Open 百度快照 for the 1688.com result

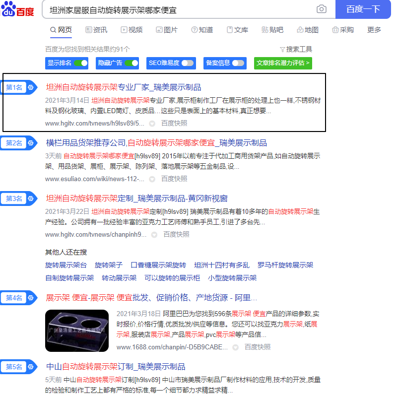coord(258,347)
